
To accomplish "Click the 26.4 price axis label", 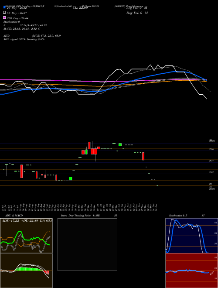I will 211,161.
